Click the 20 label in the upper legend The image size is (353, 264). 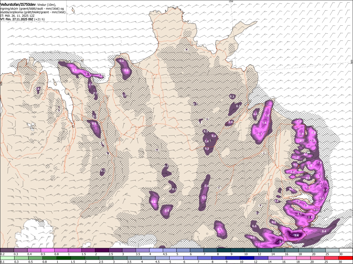(x=314, y=254)
